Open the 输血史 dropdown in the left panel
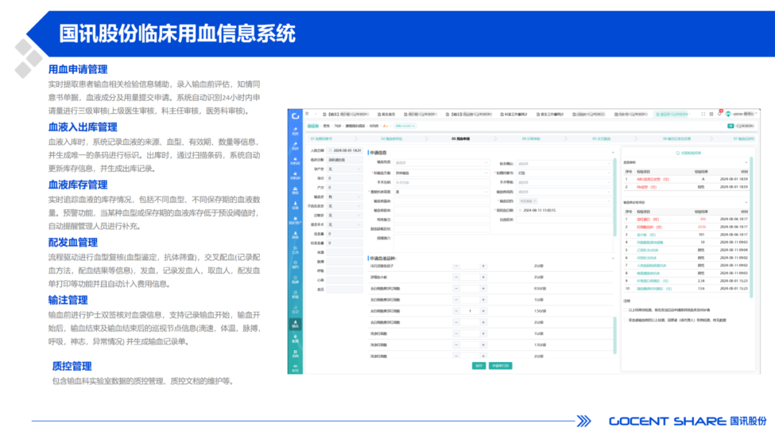This screenshot has width=775, height=436. point(344,196)
